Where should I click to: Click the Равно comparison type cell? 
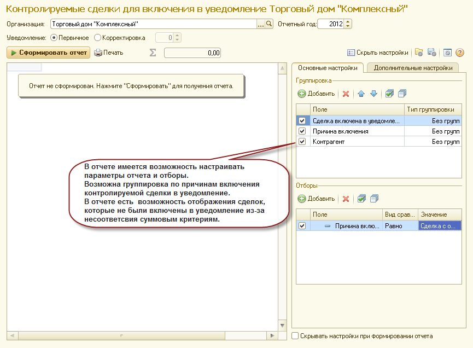pyautogui.click(x=400, y=226)
